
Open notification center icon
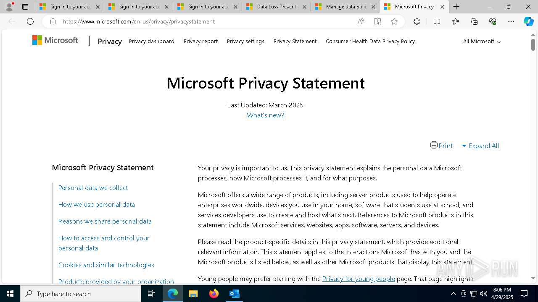(524, 294)
